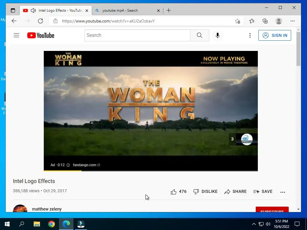Viewport: 307px width, 230px height.
Task: Close the youtube mp4 Search tab
Action: click(158, 10)
